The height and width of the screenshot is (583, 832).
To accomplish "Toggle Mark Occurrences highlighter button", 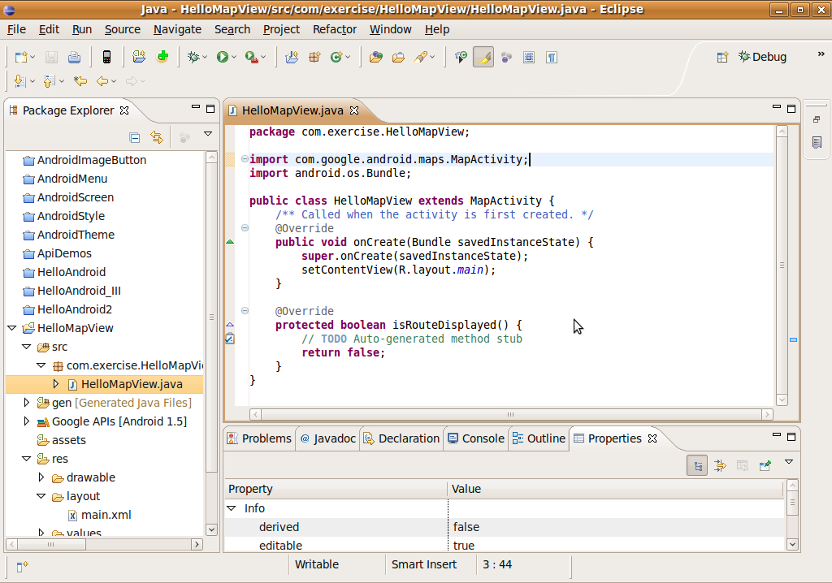I will point(483,57).
